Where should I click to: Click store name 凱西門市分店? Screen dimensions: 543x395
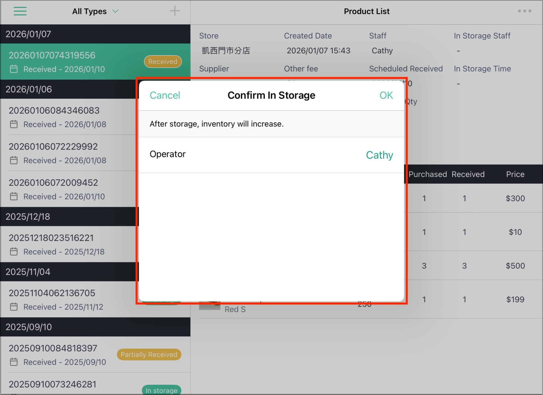226,51
